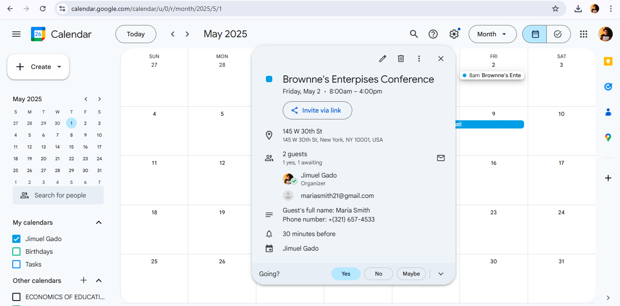
Task: Click the email guests envelope icon
Action: [440, 158]
